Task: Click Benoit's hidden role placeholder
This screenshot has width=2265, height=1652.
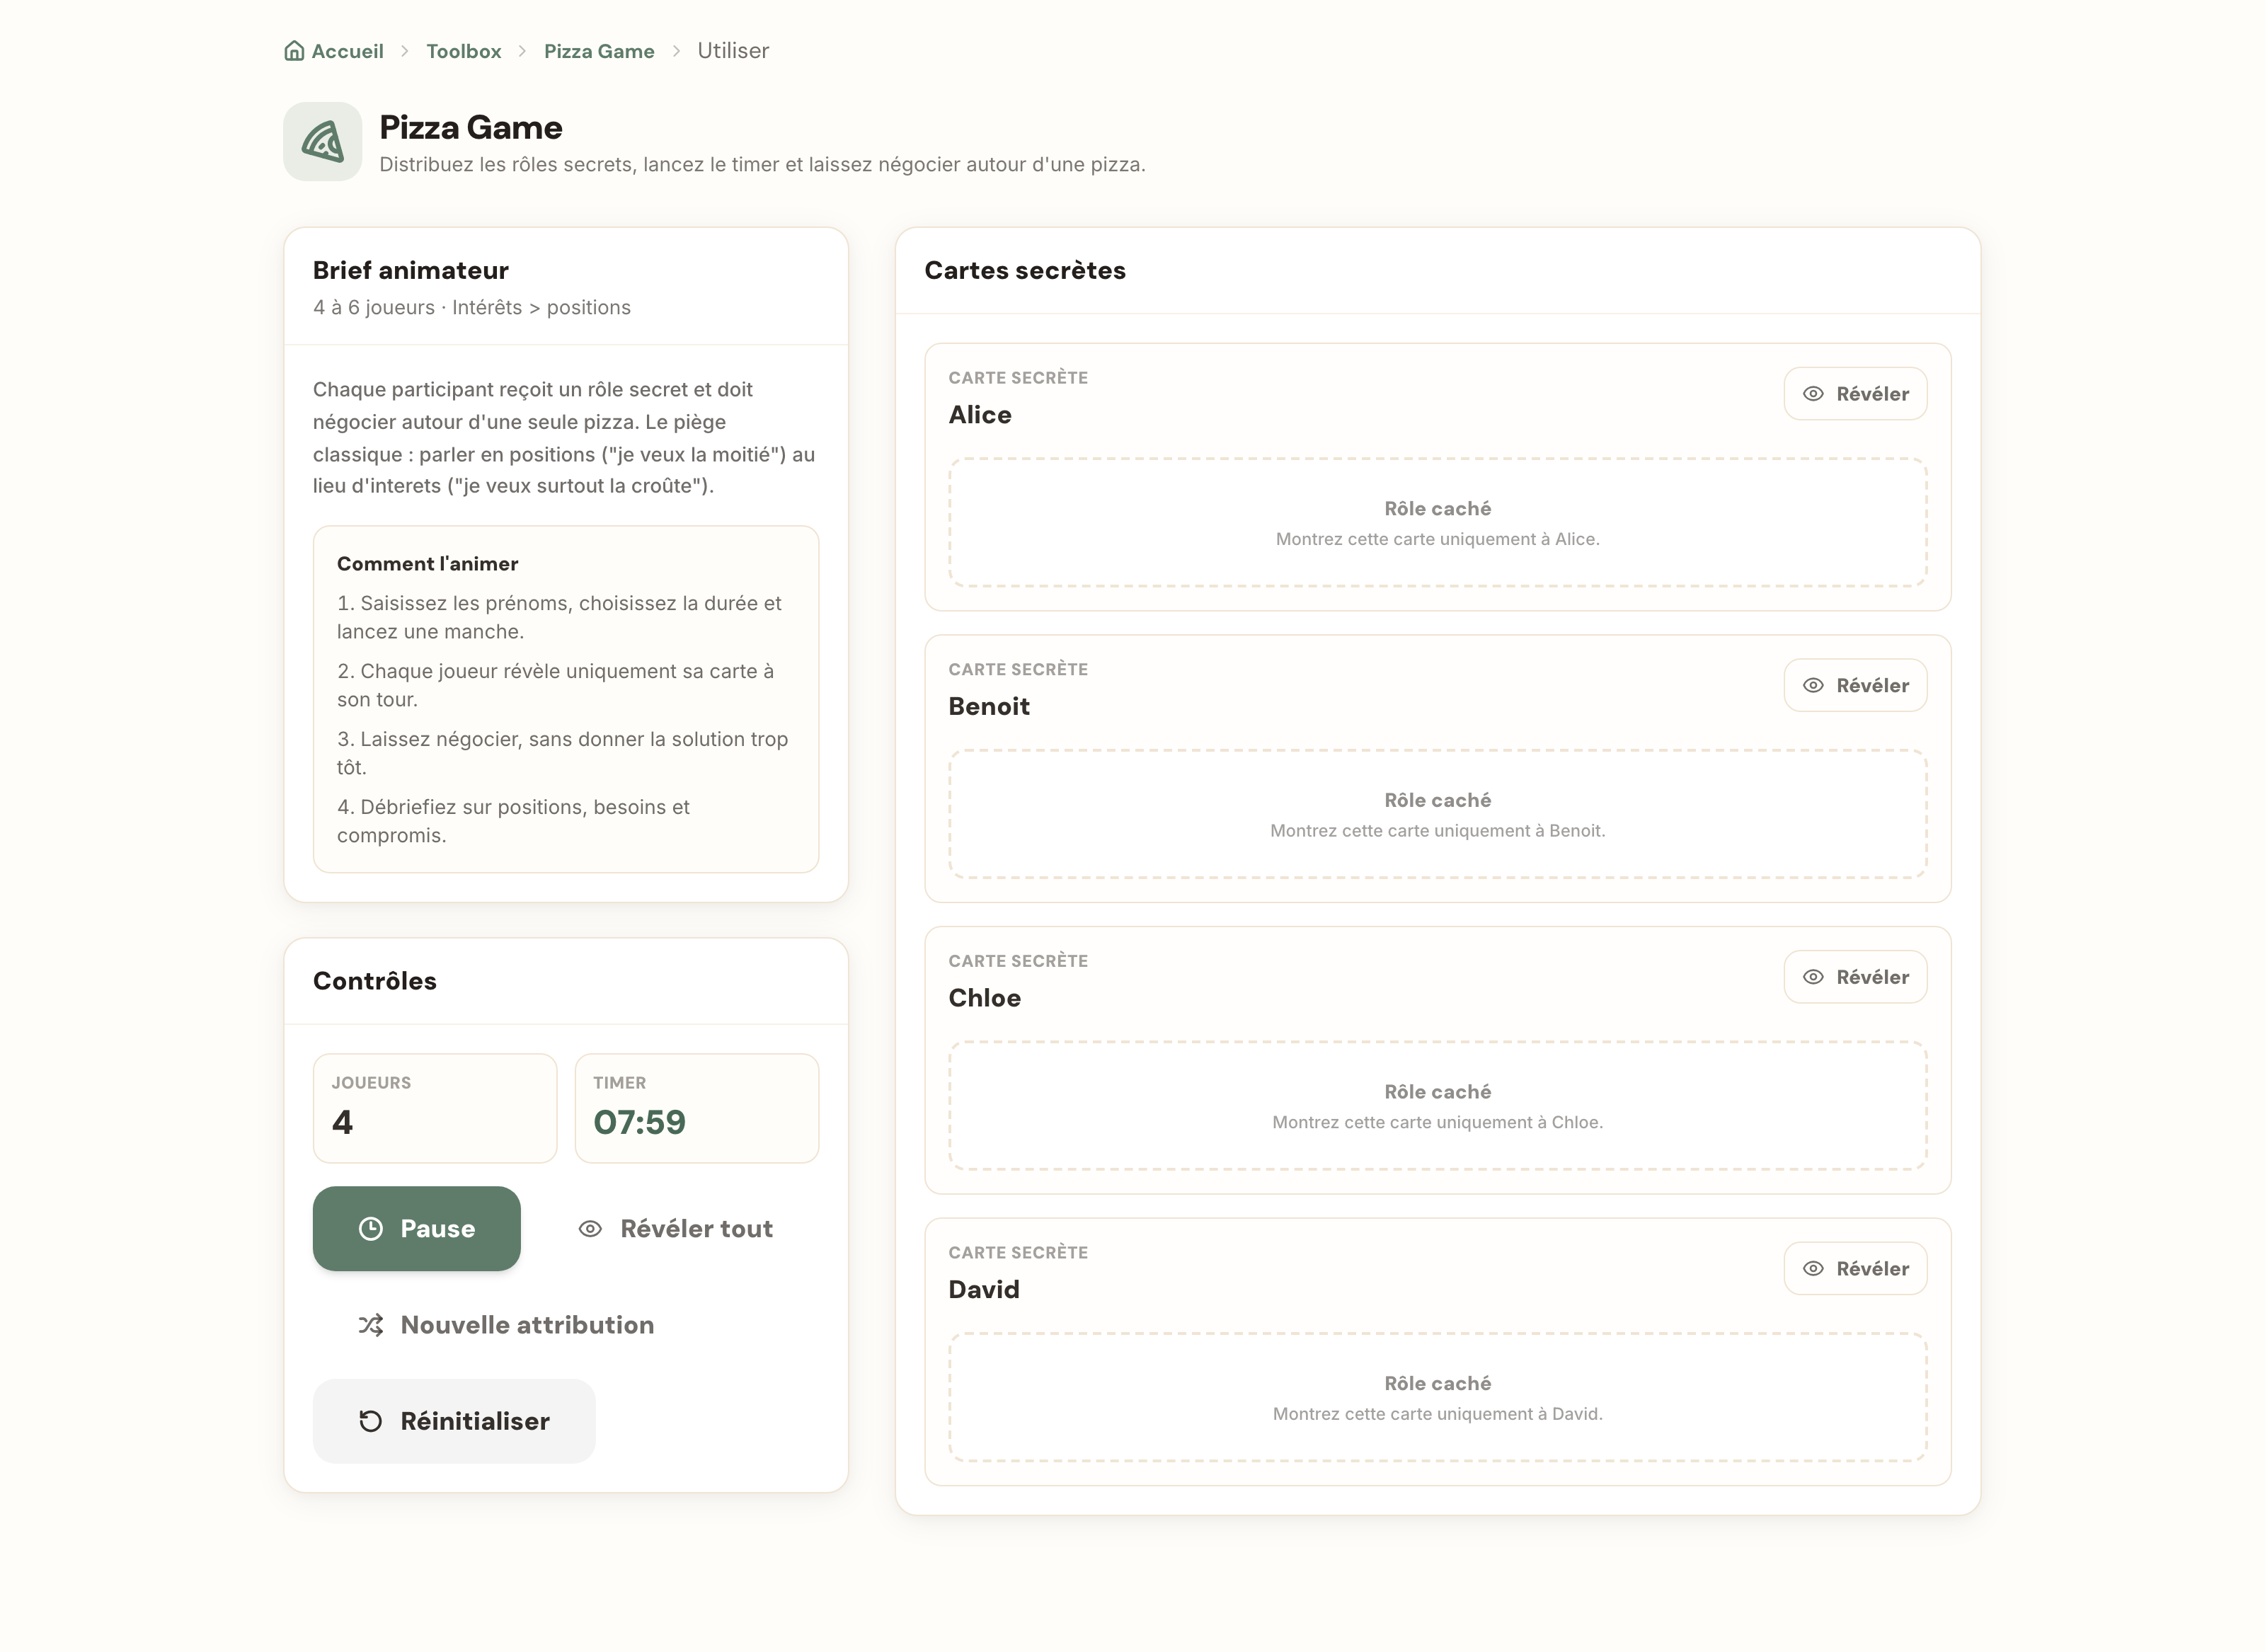Action: [x=1437, y=814]
